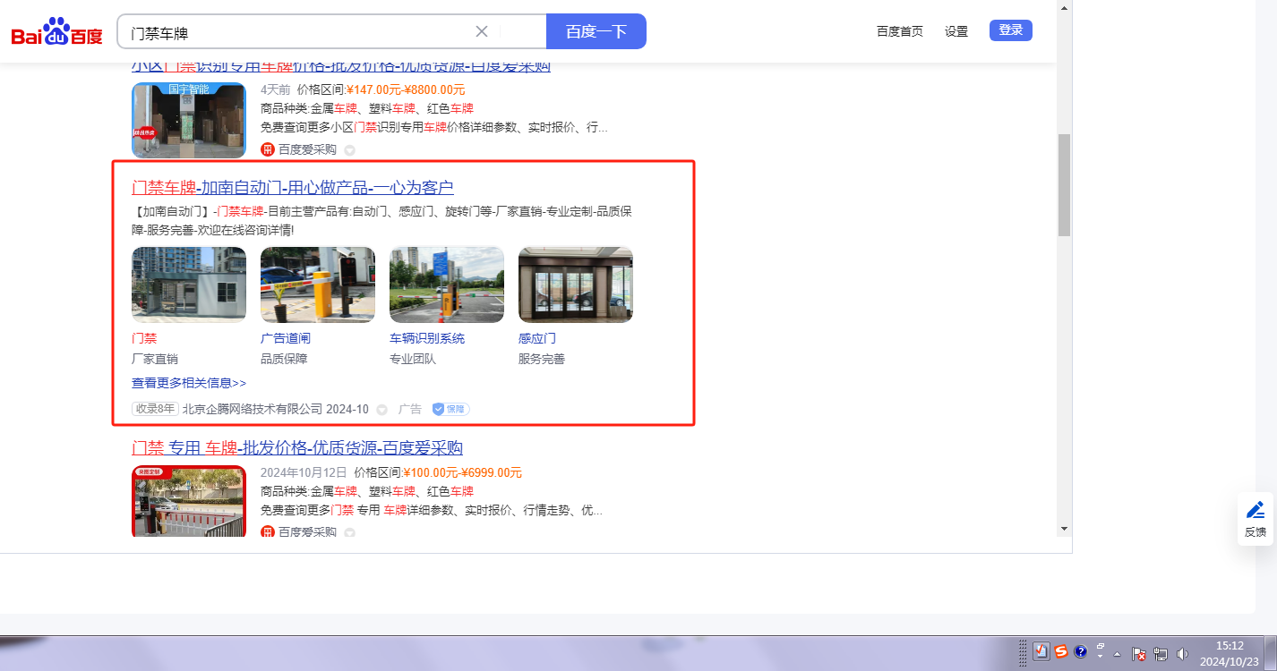Clear the search box with the X icon
This screenshot has width=1277, height=671.
point(482,32)
